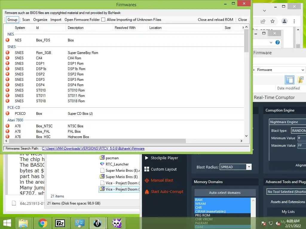
Task: Sort by the Description column header
Action: pos(89,28)
